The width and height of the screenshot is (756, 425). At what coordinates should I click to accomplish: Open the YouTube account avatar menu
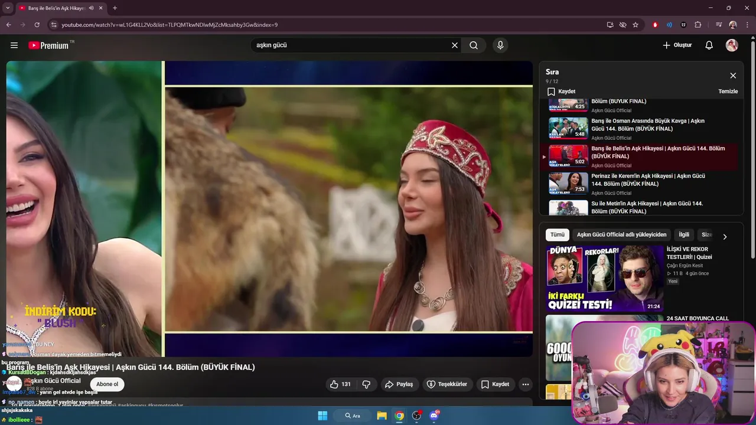732,45
